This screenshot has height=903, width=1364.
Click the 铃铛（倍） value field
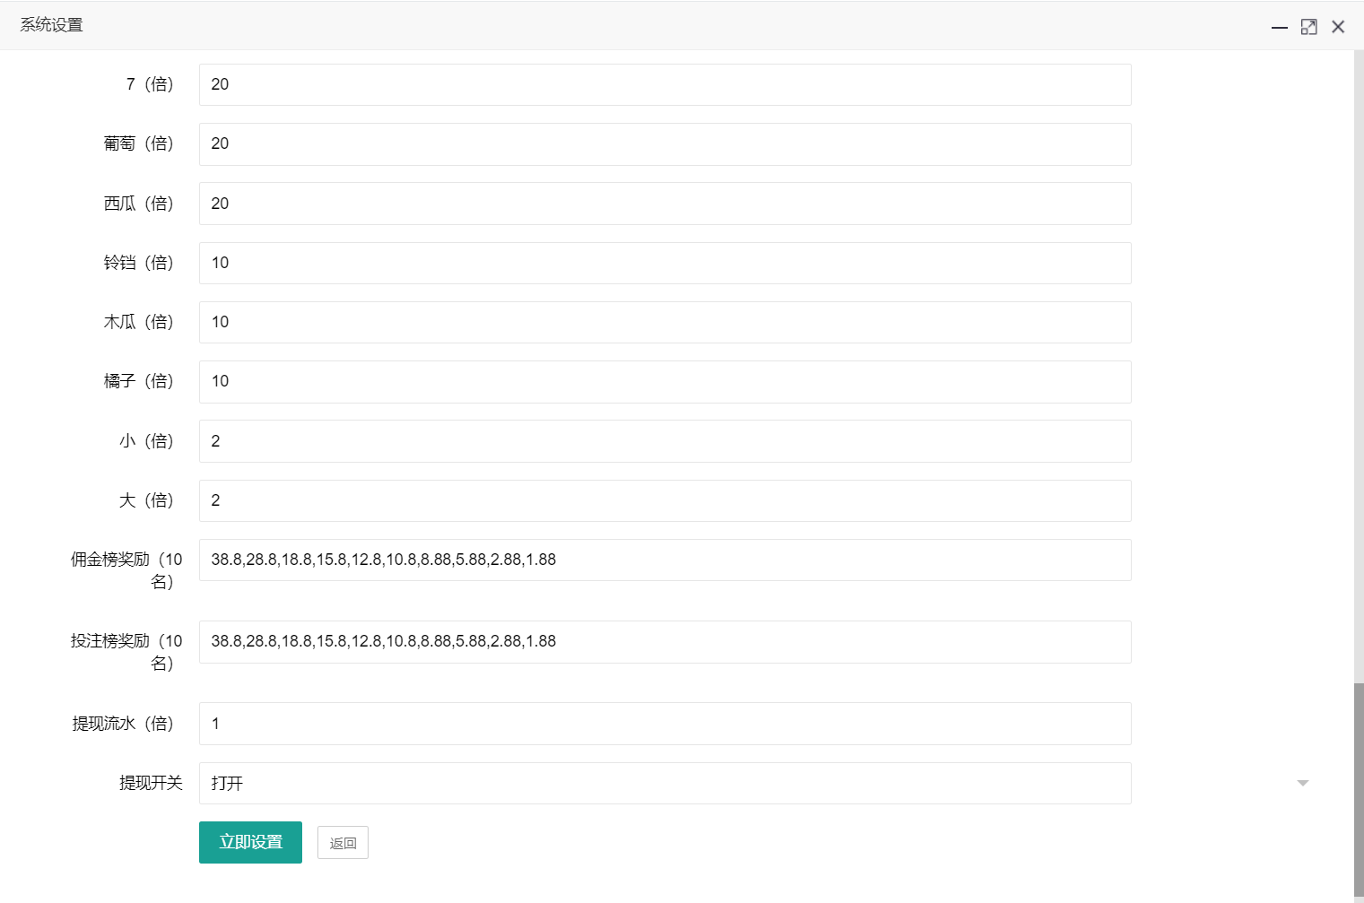click(x=664, y=263)
